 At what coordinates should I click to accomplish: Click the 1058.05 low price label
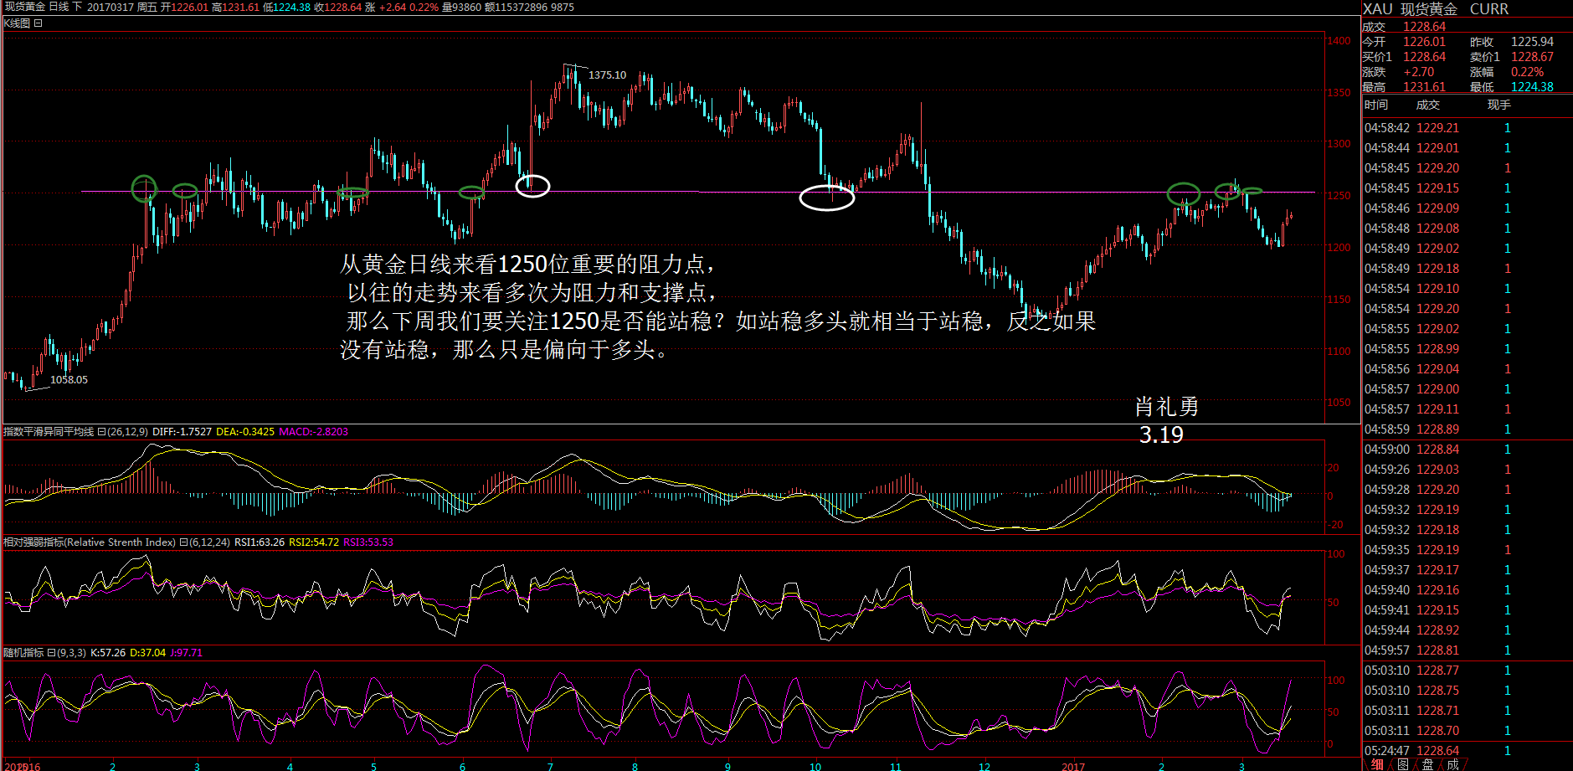pyautogui.click(x=69, y=380)
